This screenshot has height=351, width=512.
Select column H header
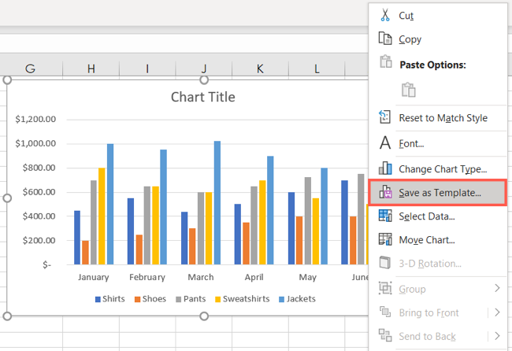point(91,69)
